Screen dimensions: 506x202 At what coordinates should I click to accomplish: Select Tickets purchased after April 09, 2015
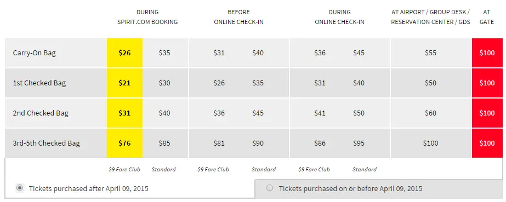(x=20, y=188)
